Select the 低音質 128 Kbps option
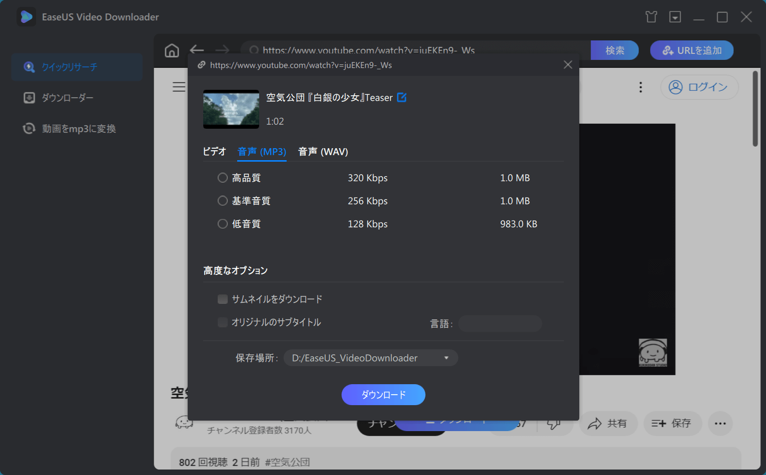The height and width of the screenshot is (475, 766). pyautogui.click(x=223, y=224)
